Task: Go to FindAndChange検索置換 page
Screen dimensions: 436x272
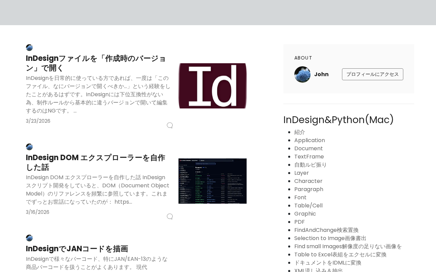Action: (x=326, y=230)
